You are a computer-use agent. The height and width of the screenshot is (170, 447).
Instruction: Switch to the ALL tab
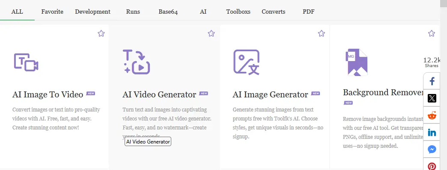click(x=17, y=12)
